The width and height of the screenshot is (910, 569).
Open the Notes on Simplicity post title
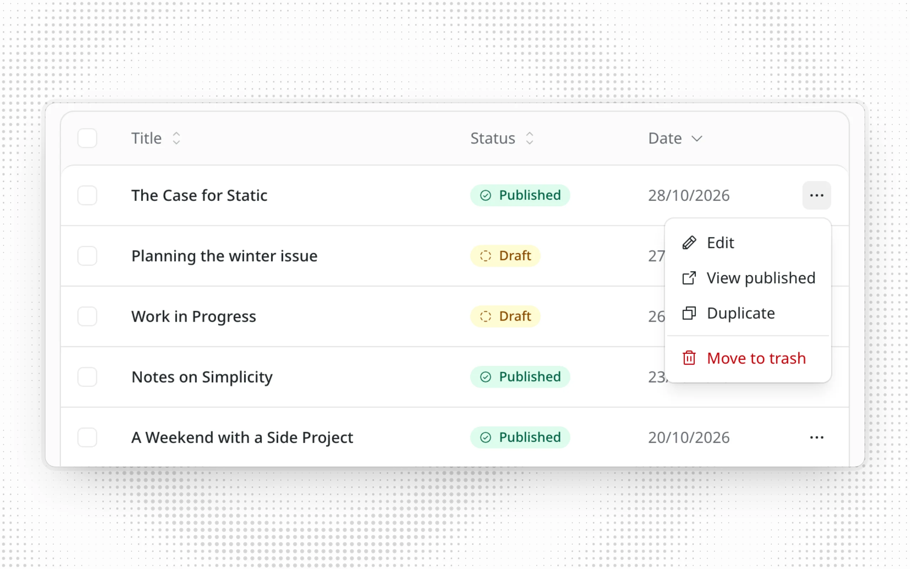(x=202, y=377)
